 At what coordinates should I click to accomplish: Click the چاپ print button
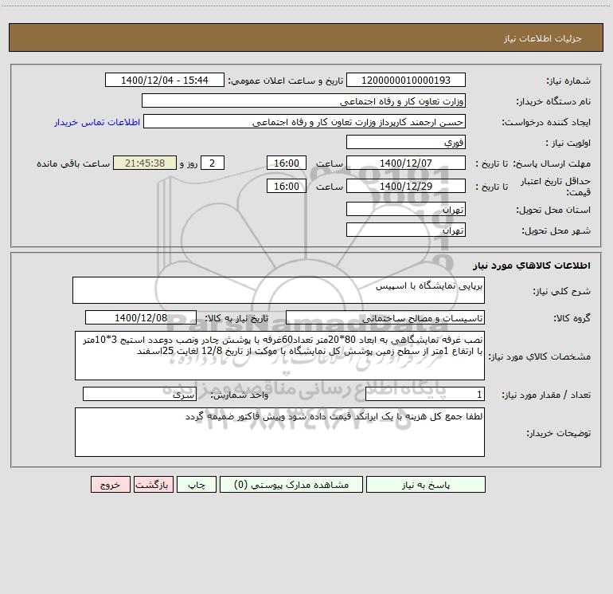[197, 485]
